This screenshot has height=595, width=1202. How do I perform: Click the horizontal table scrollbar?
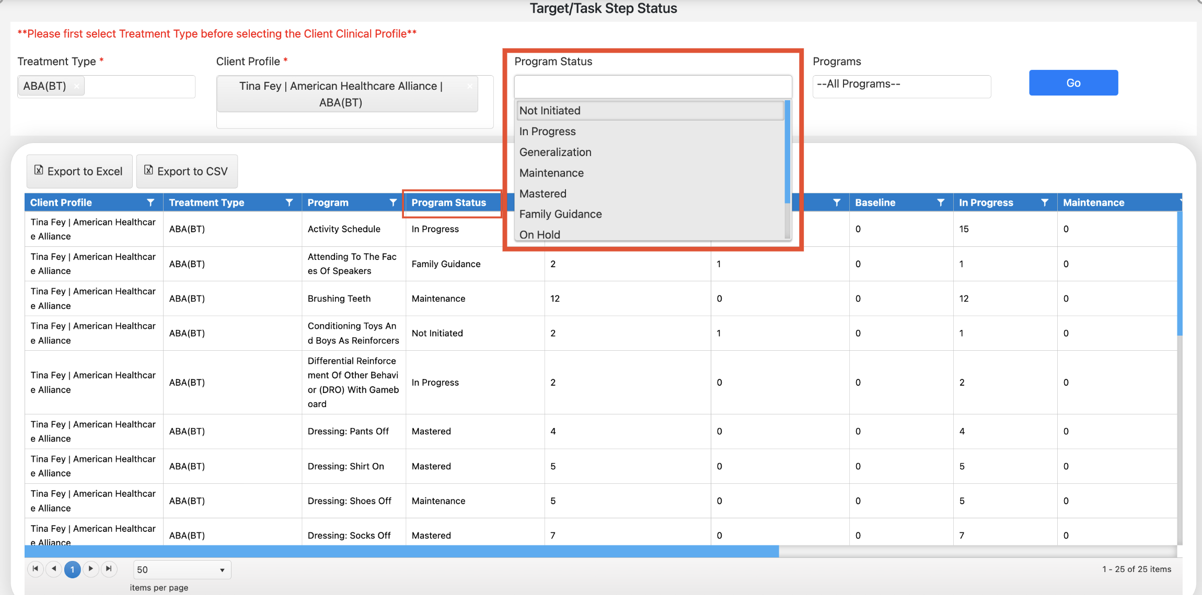pos(401,552)
